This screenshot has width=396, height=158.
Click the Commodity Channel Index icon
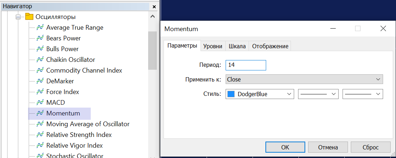click(40, 70)
